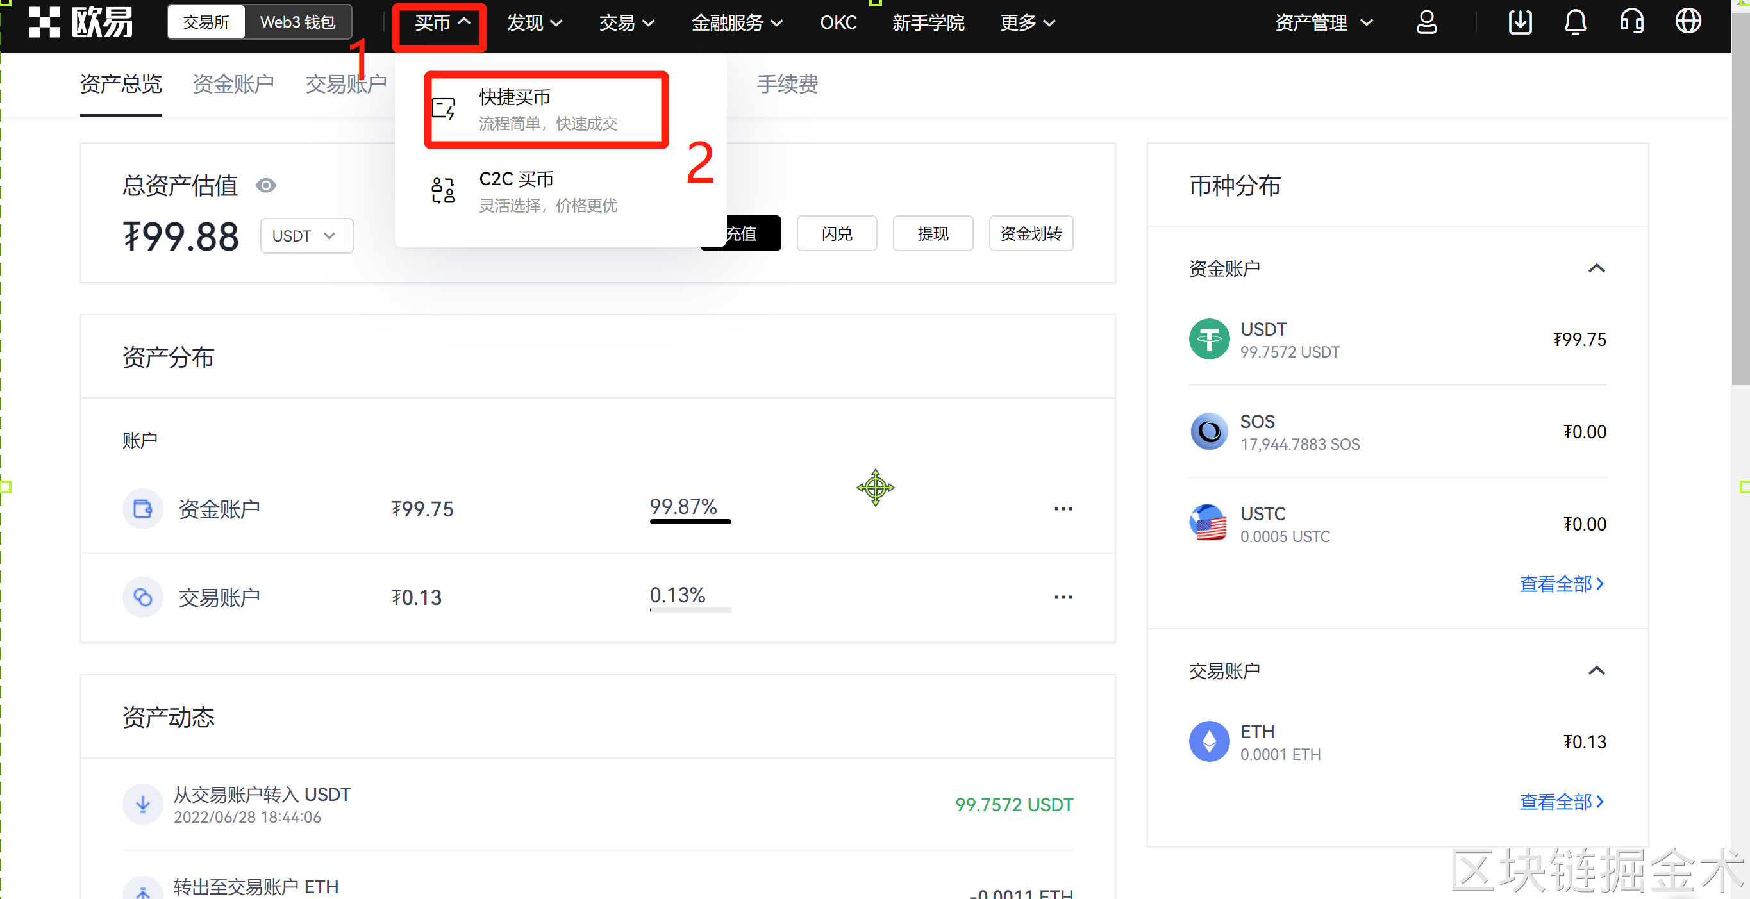Click the 99.87% funding account progress bar
Image resolution: width=1750 pixels, height=899 pixels.
[690, 521]
